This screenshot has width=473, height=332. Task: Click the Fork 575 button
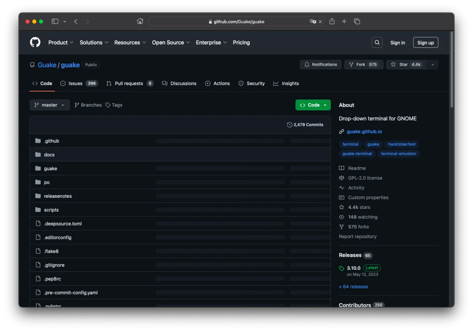(364, 65)
